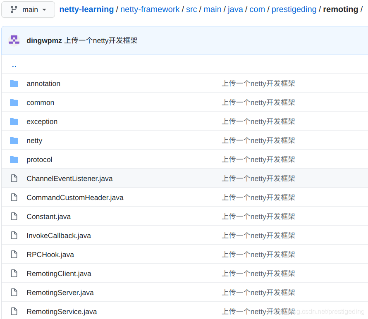Open InvokeCallback.java file
This screenshot has width=368, height=319.
point(59,236)
